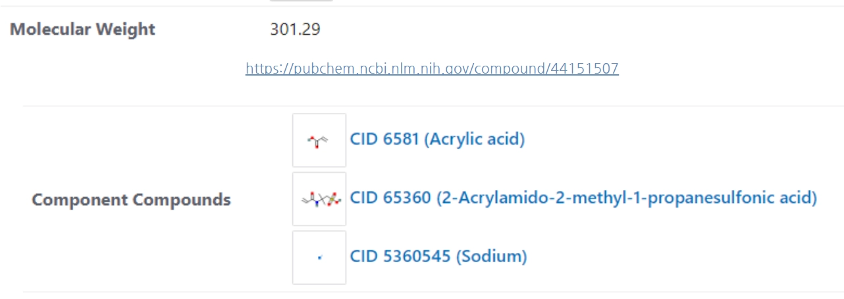Open the Sodium structure thumbnail
844x299 pixels.
pos(319,257)
